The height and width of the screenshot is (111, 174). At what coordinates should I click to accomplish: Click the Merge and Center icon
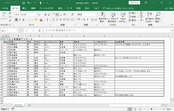pyautogui.click(x=72, y=20)
